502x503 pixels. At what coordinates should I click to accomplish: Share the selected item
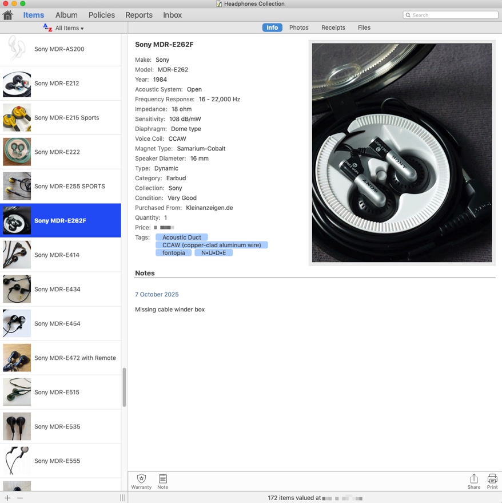click(x=473, y=481)
